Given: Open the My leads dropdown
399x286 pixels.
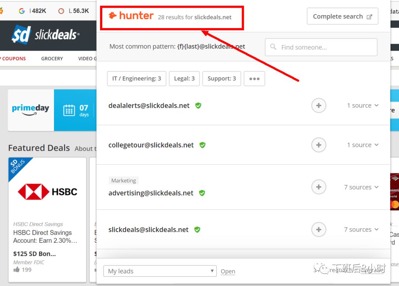Looking at the screenshot, I should (160, 271).
